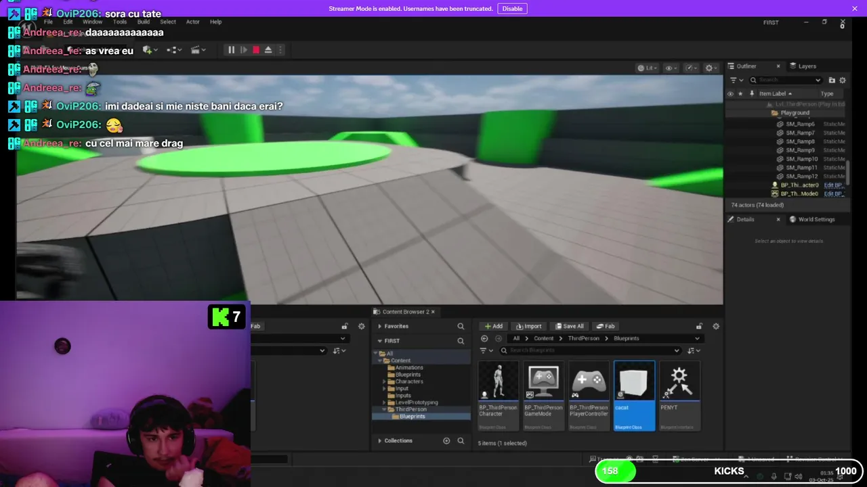Open the Tools menu

pos(120,22)
